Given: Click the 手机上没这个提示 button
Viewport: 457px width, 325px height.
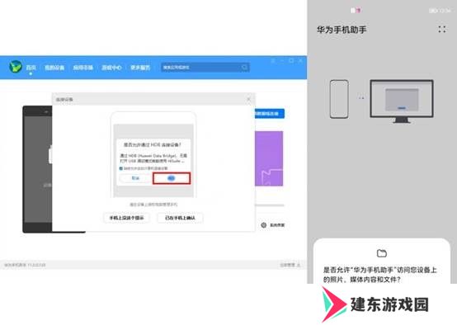Looking at the screenshot, I should pos(127,218).
